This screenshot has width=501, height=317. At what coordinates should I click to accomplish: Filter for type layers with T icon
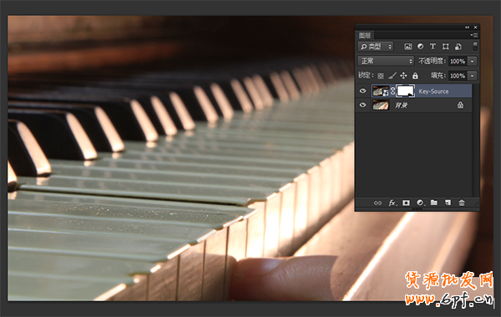(x=433, y=47)
